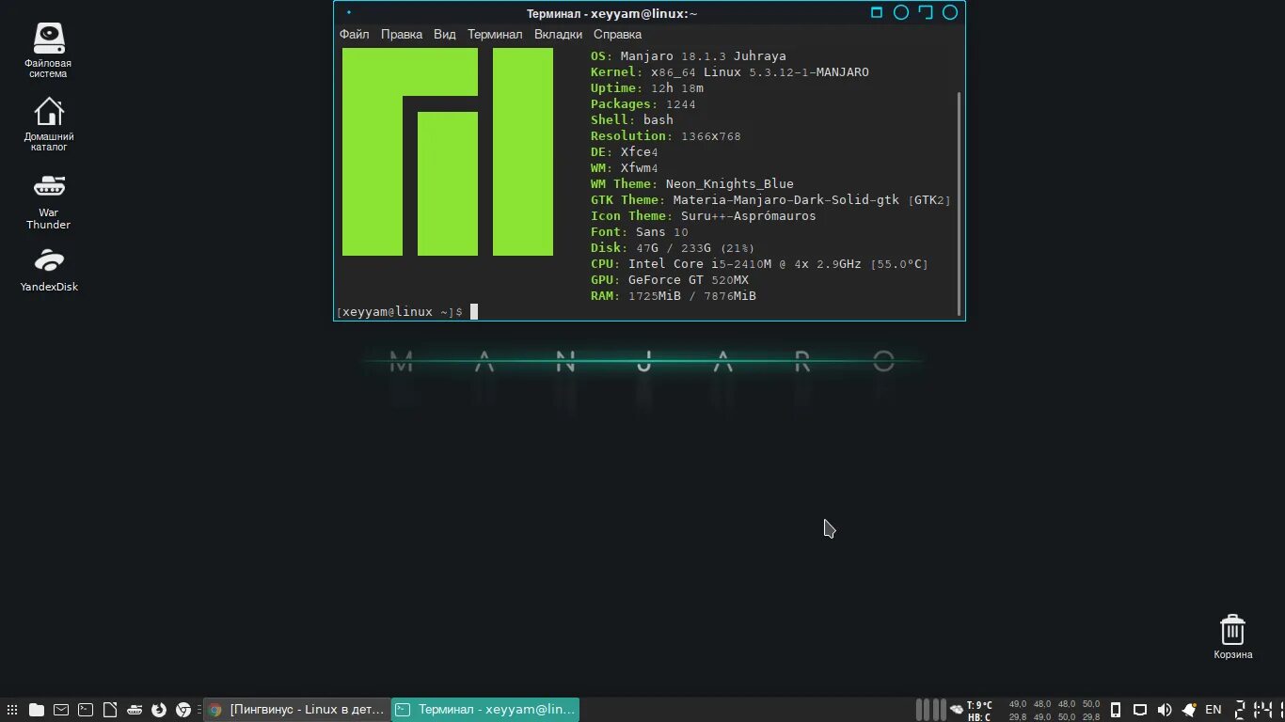Click the terminal title text 'Терминал - xeyyam@linux:~'

pyautogui.click(x=612, y=13)
